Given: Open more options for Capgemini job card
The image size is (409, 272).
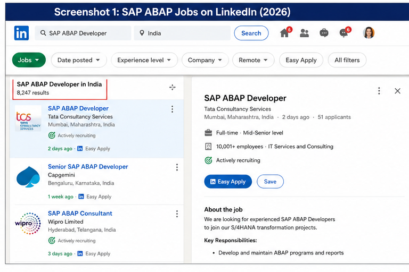Looking at the screenshot, I should [x=177, y=167].
